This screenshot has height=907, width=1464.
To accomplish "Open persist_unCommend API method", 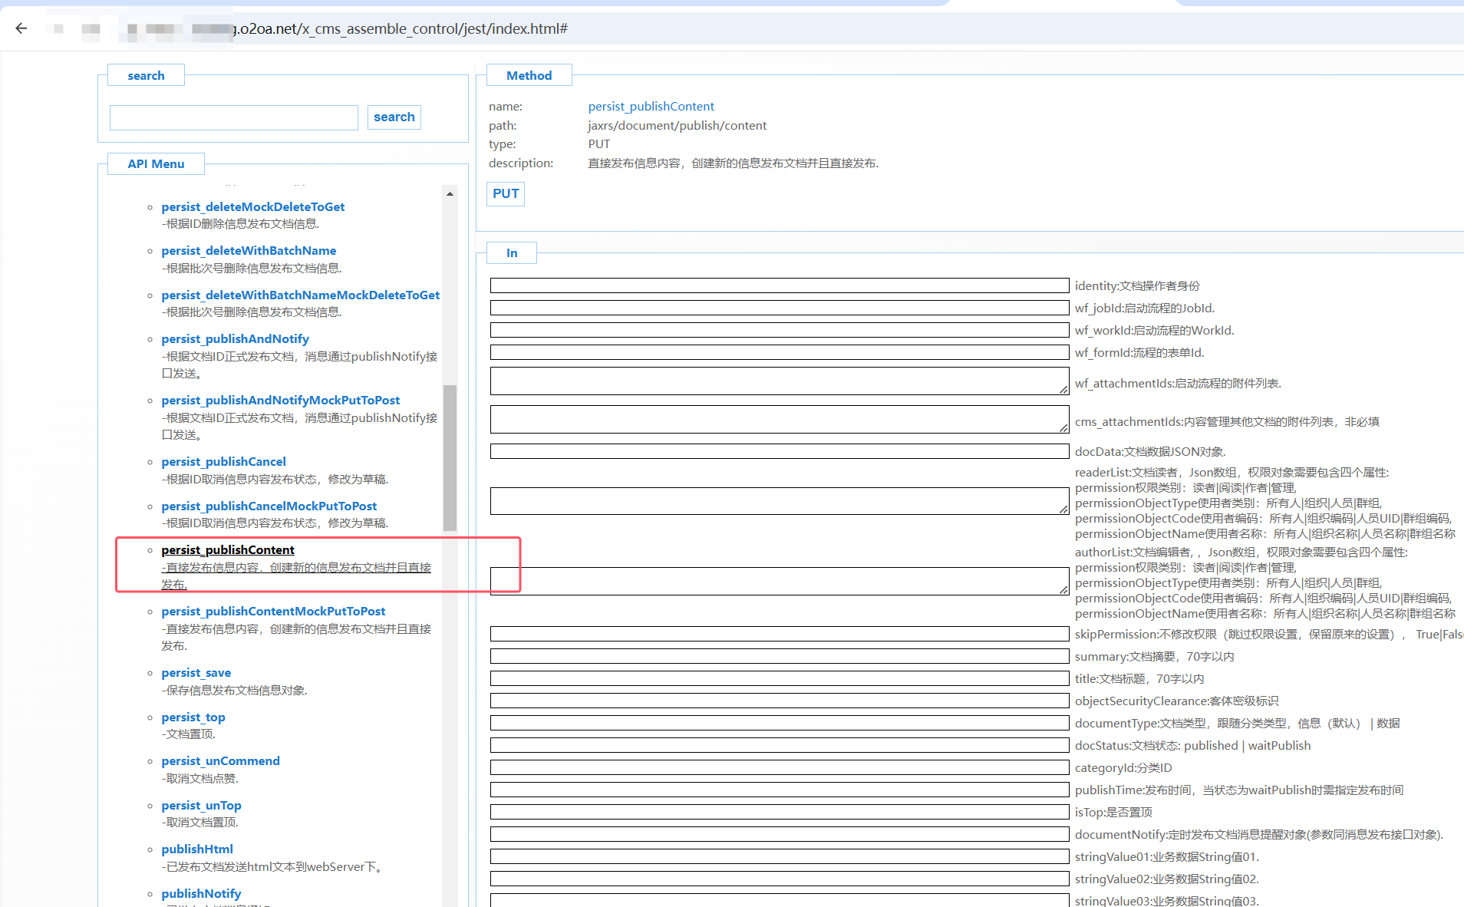I will coord(220,761).
